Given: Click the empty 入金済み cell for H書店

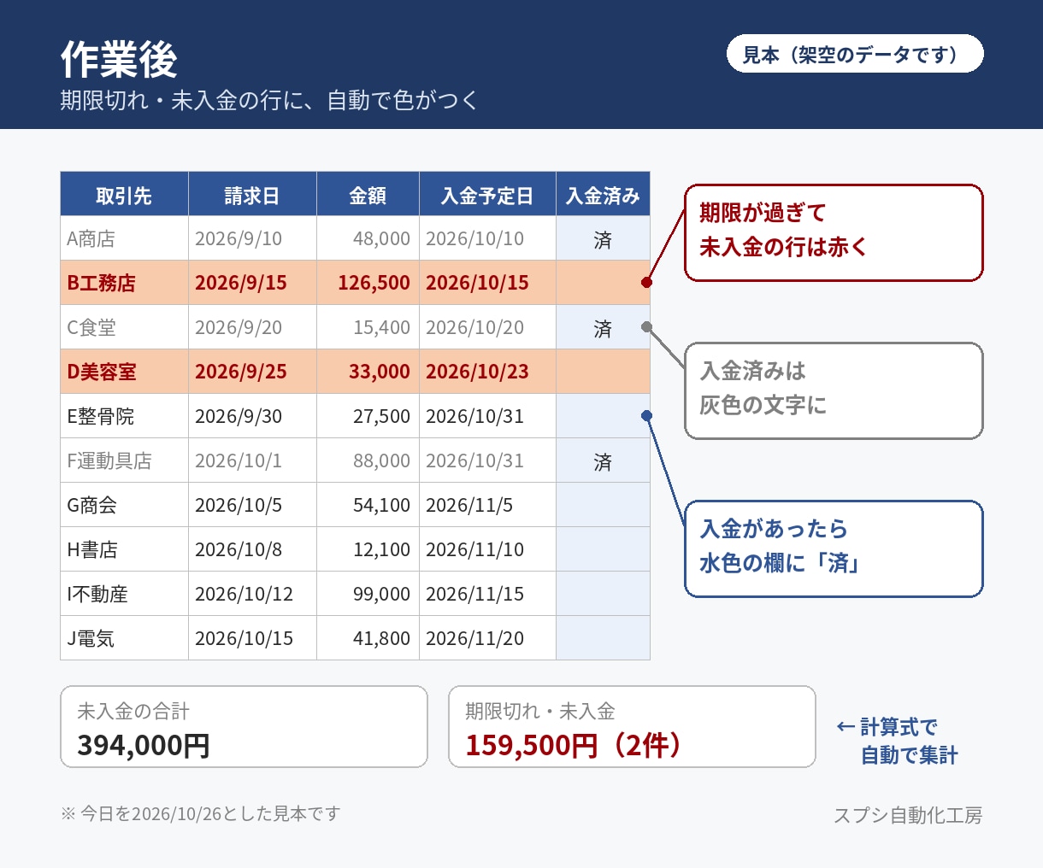Looking at the screenshot, I should tap(603, 549).
